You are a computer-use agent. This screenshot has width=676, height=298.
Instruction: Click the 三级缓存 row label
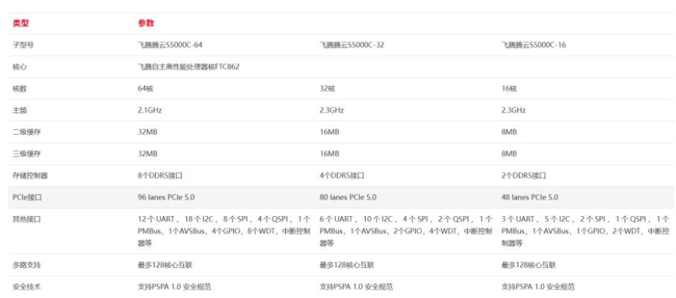[x=27, y=154]
